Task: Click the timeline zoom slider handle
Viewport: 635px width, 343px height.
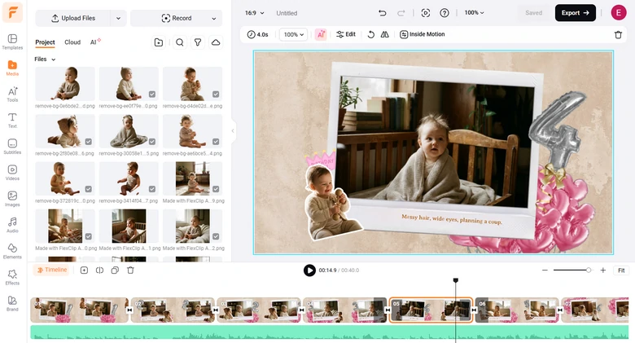Action: click(x=589, y=270)
